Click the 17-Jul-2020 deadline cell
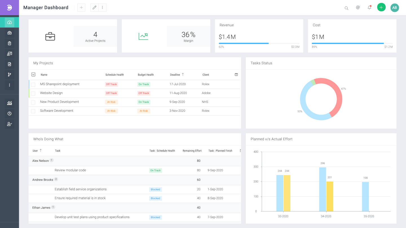This screenshot has height=228, width=406. coord(178,84)
